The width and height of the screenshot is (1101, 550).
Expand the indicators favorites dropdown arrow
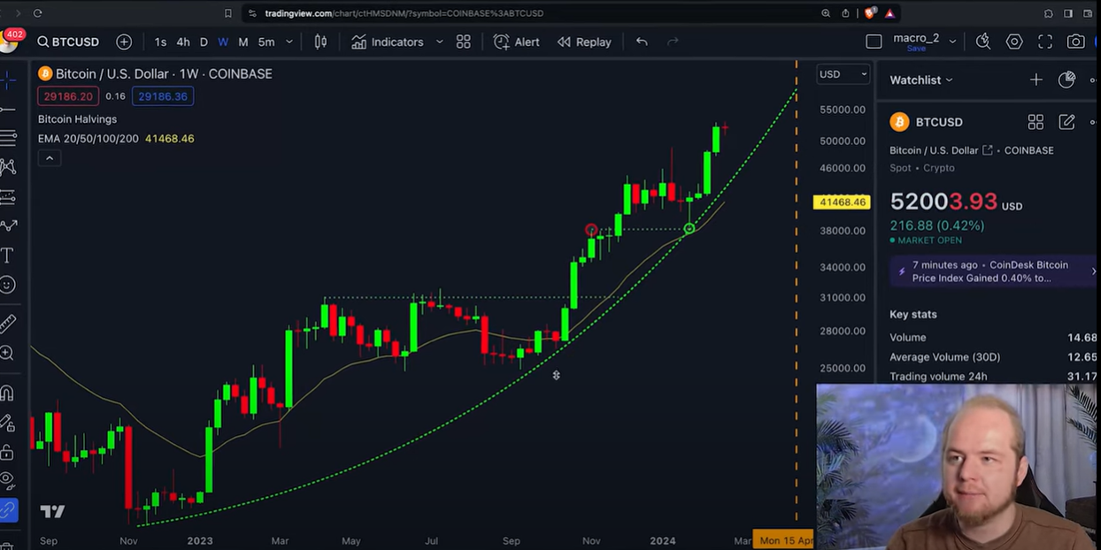(439, 42)
